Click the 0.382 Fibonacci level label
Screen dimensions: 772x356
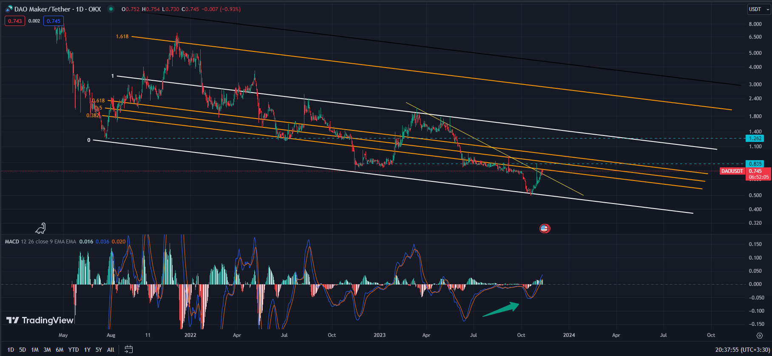[x=93, y=116]
